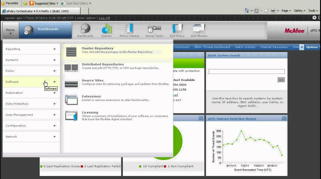Open the Dashboards shortcut icon
This screenshot has height=179, width=321.
[x=85, y=29]
